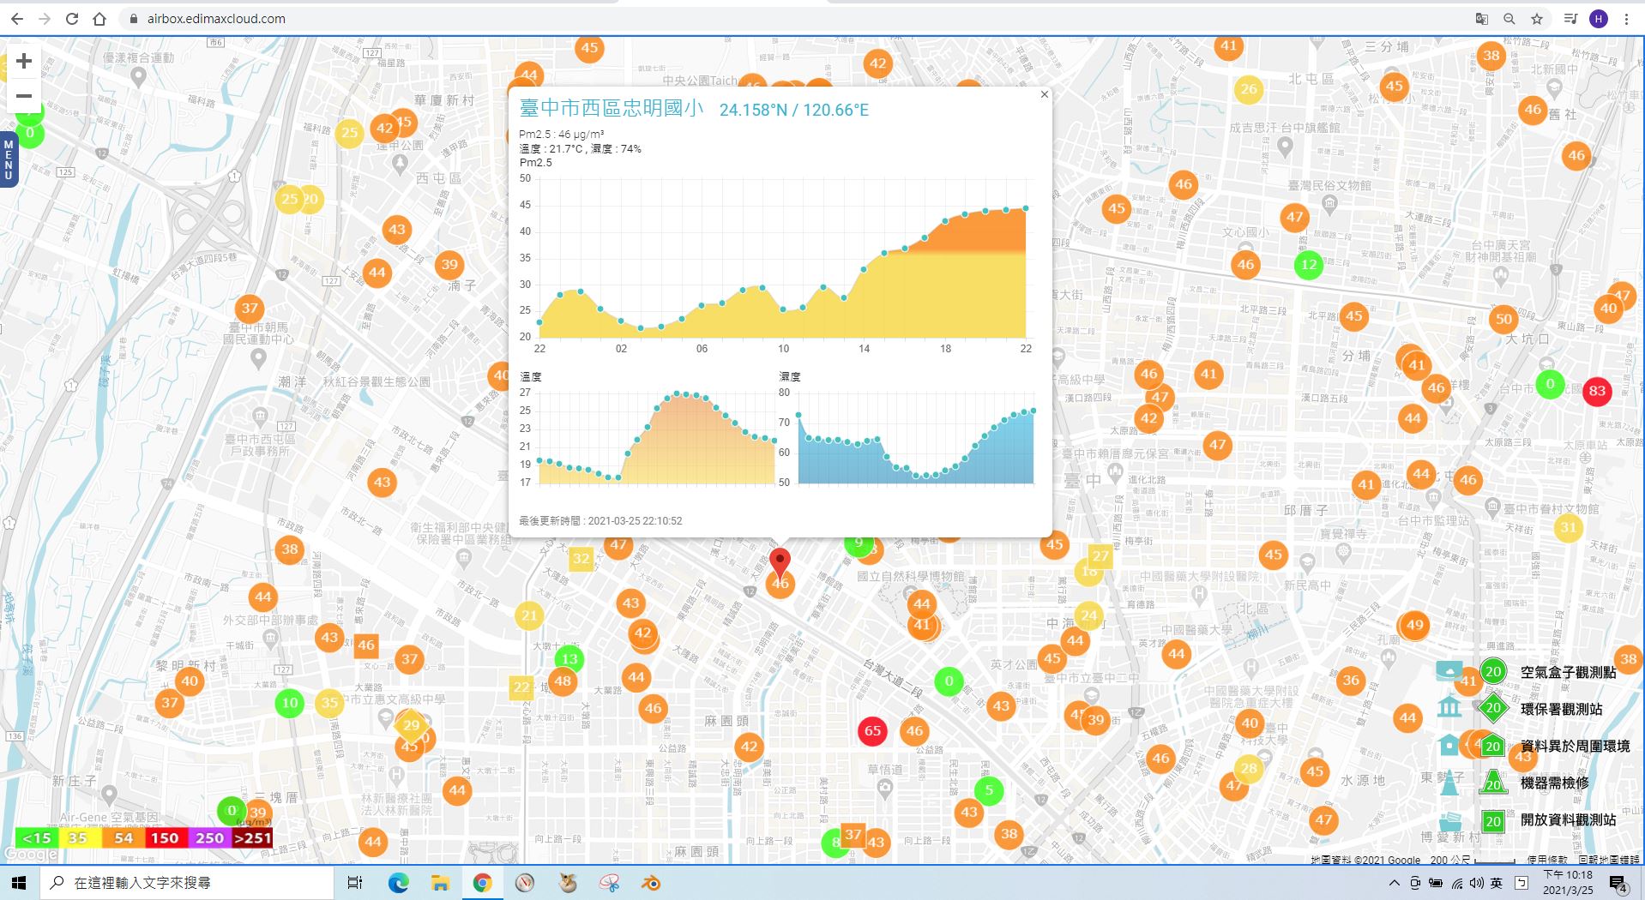The image size is (1645, 900).
Task: Bookmark this page with the star icon
Action: pyautogui.click(x=1537, y=19)
